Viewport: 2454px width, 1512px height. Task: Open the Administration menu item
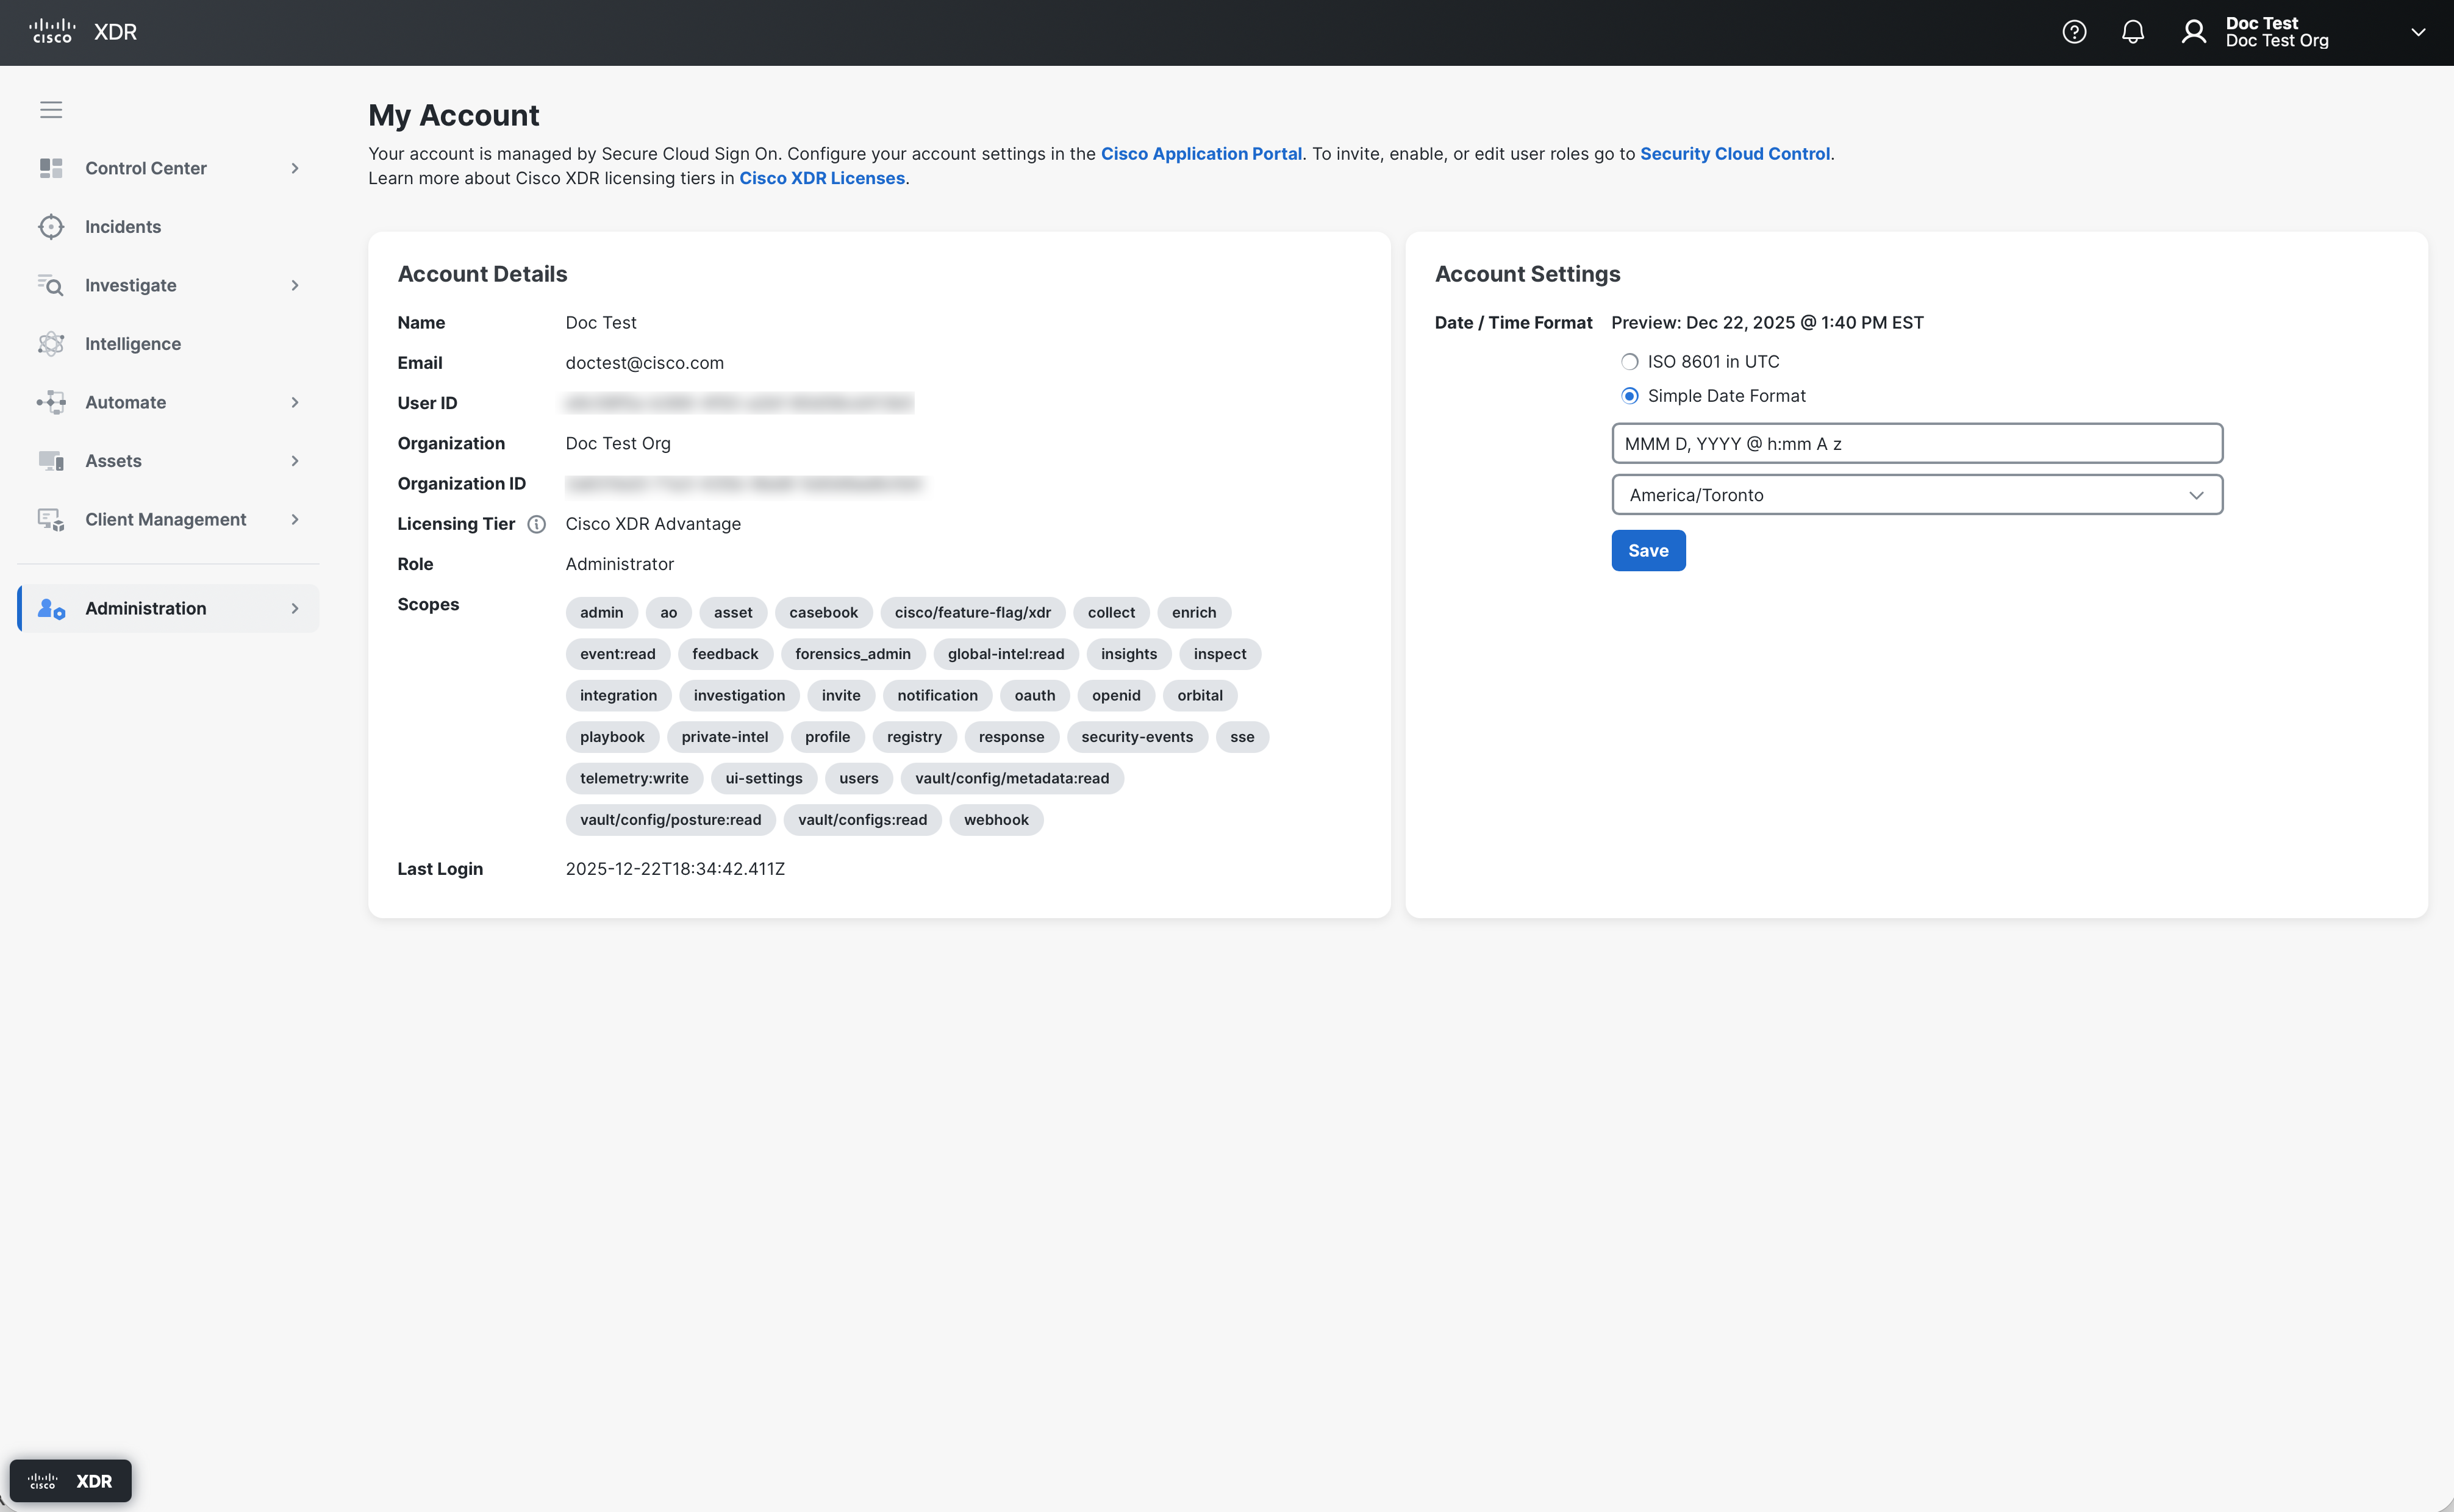coord(145,608)
